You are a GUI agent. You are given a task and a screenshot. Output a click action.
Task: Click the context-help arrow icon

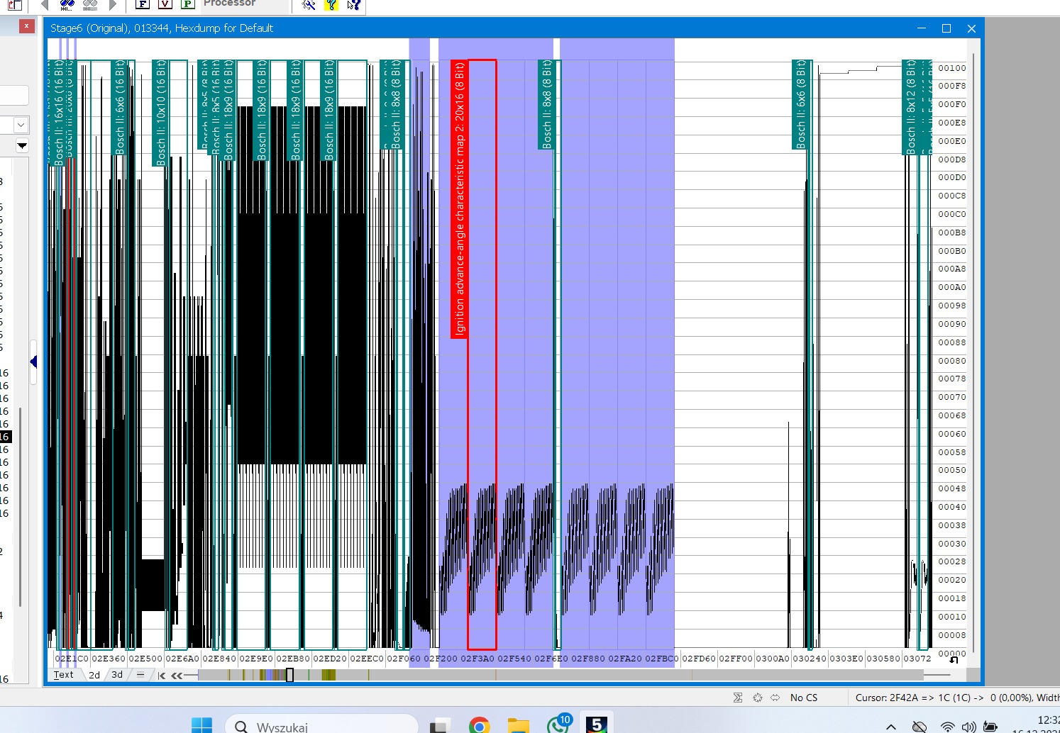pyautogui.click(x=353, y=5)
